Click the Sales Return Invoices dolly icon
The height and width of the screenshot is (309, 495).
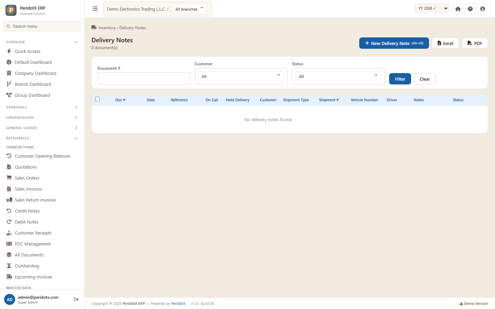[9, 200]
